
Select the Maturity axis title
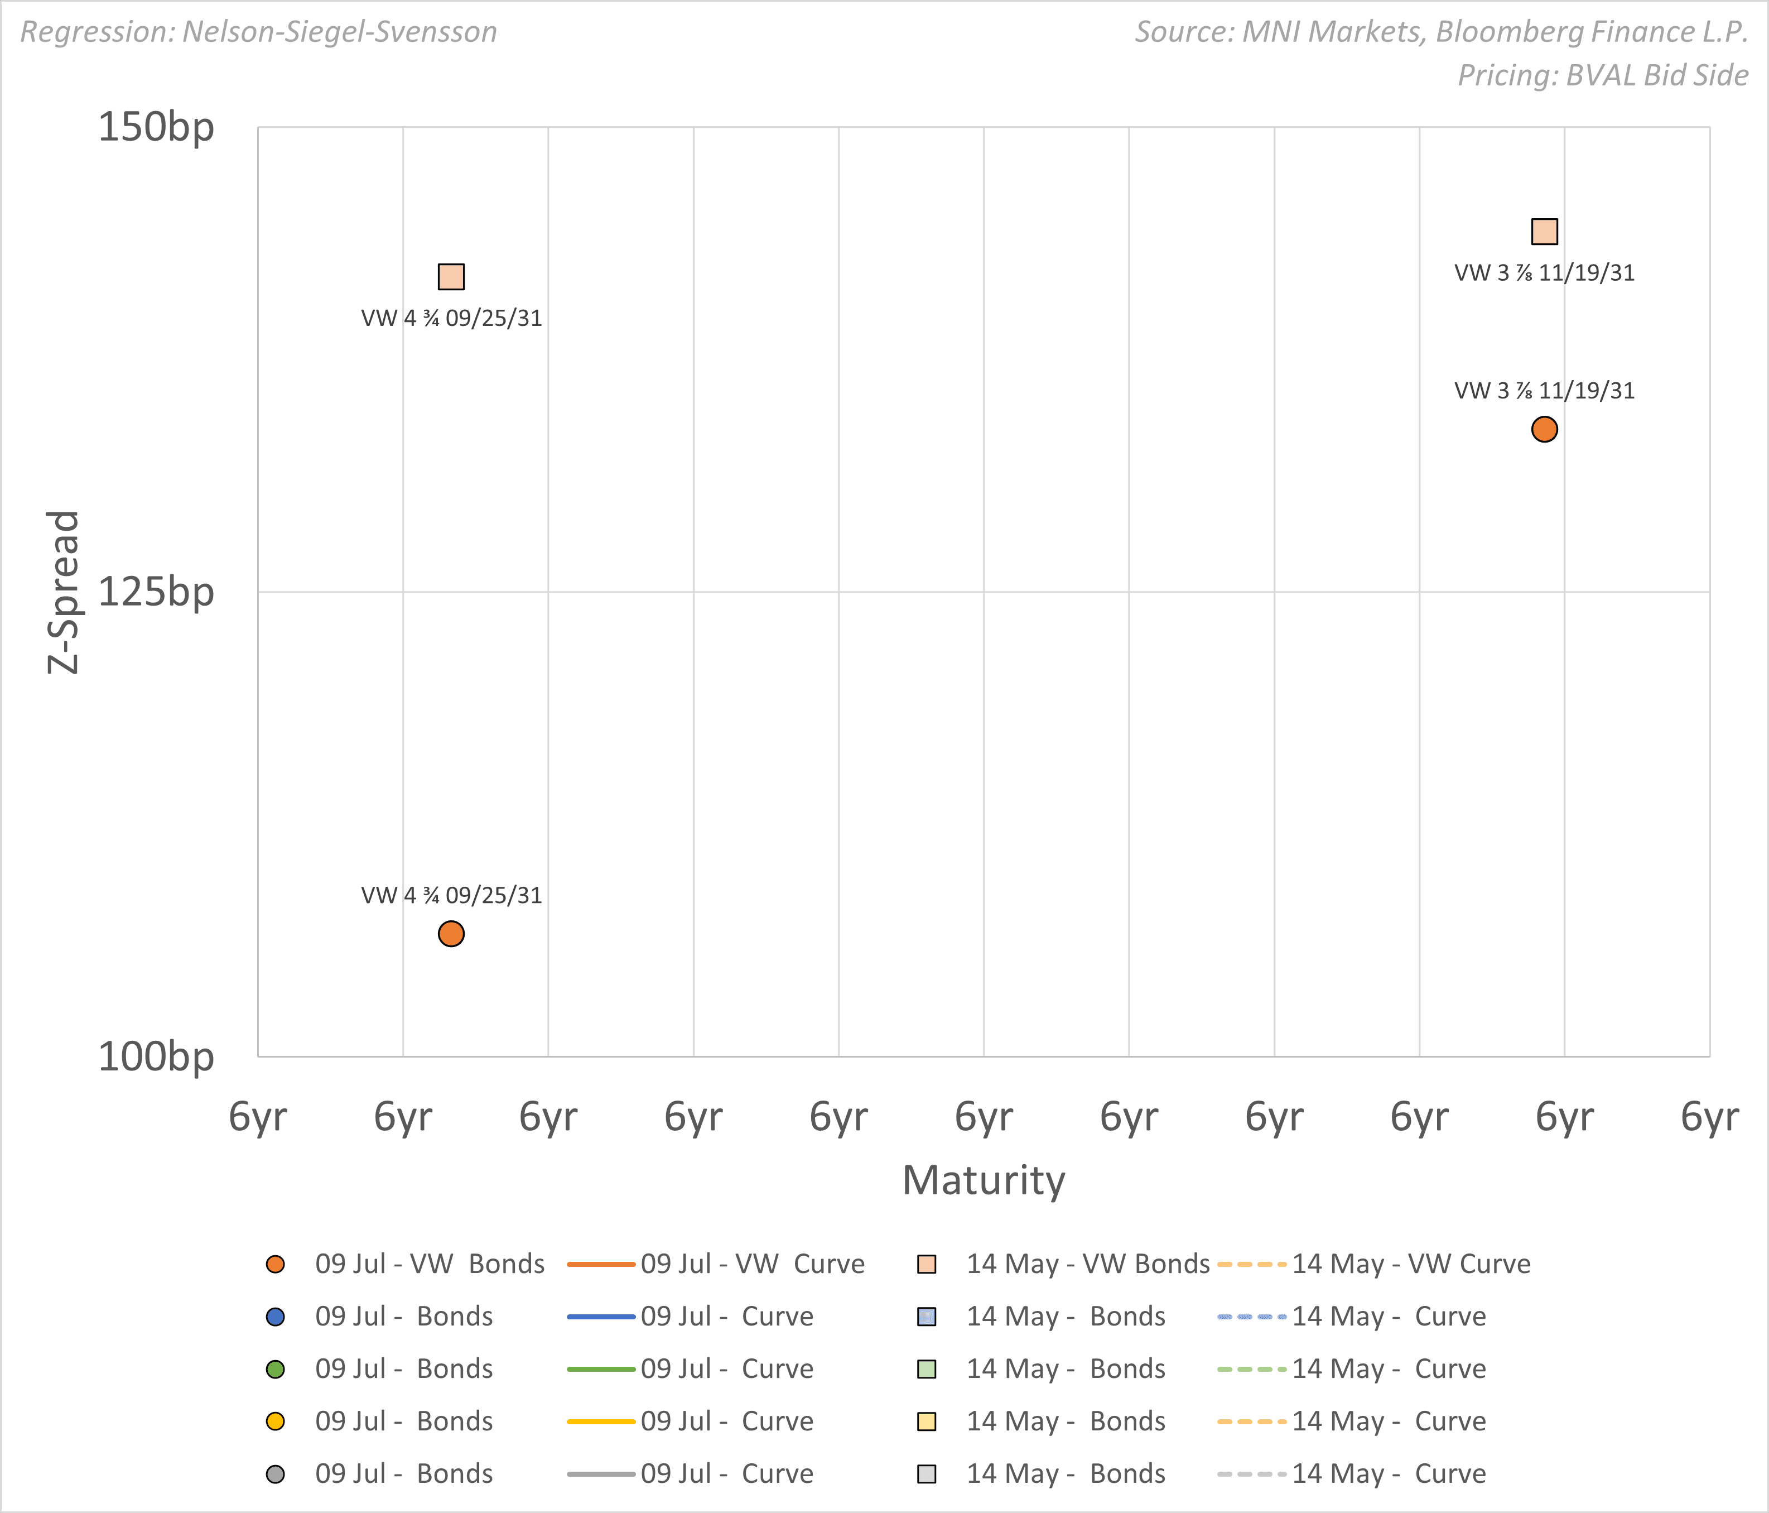984,1181
